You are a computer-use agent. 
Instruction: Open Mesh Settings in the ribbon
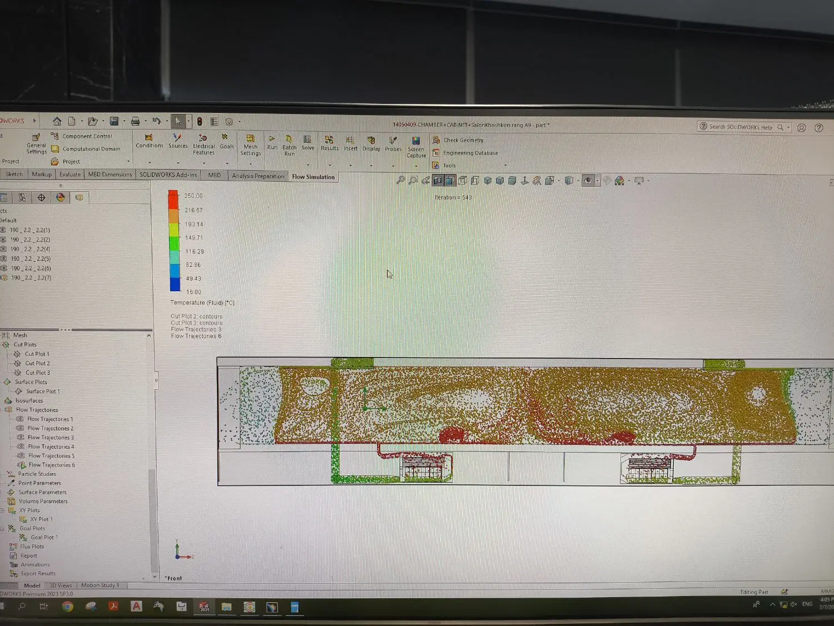[250, 146]
